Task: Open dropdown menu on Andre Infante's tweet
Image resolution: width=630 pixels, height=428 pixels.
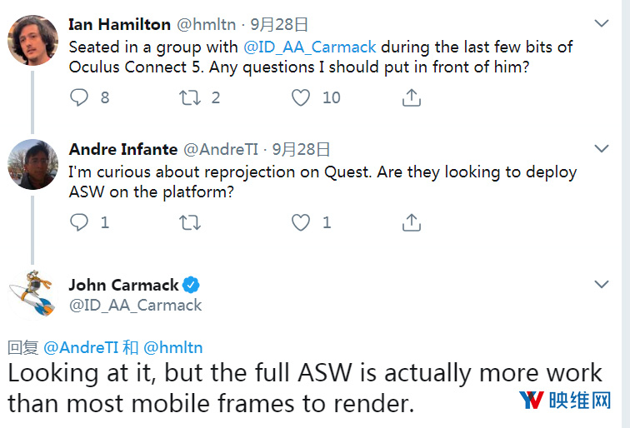Action: [x=602, y=148]
